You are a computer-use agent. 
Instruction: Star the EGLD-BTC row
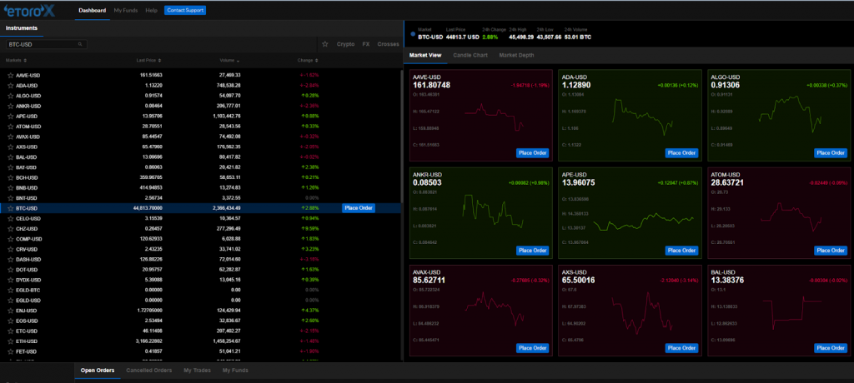(10, 290)
